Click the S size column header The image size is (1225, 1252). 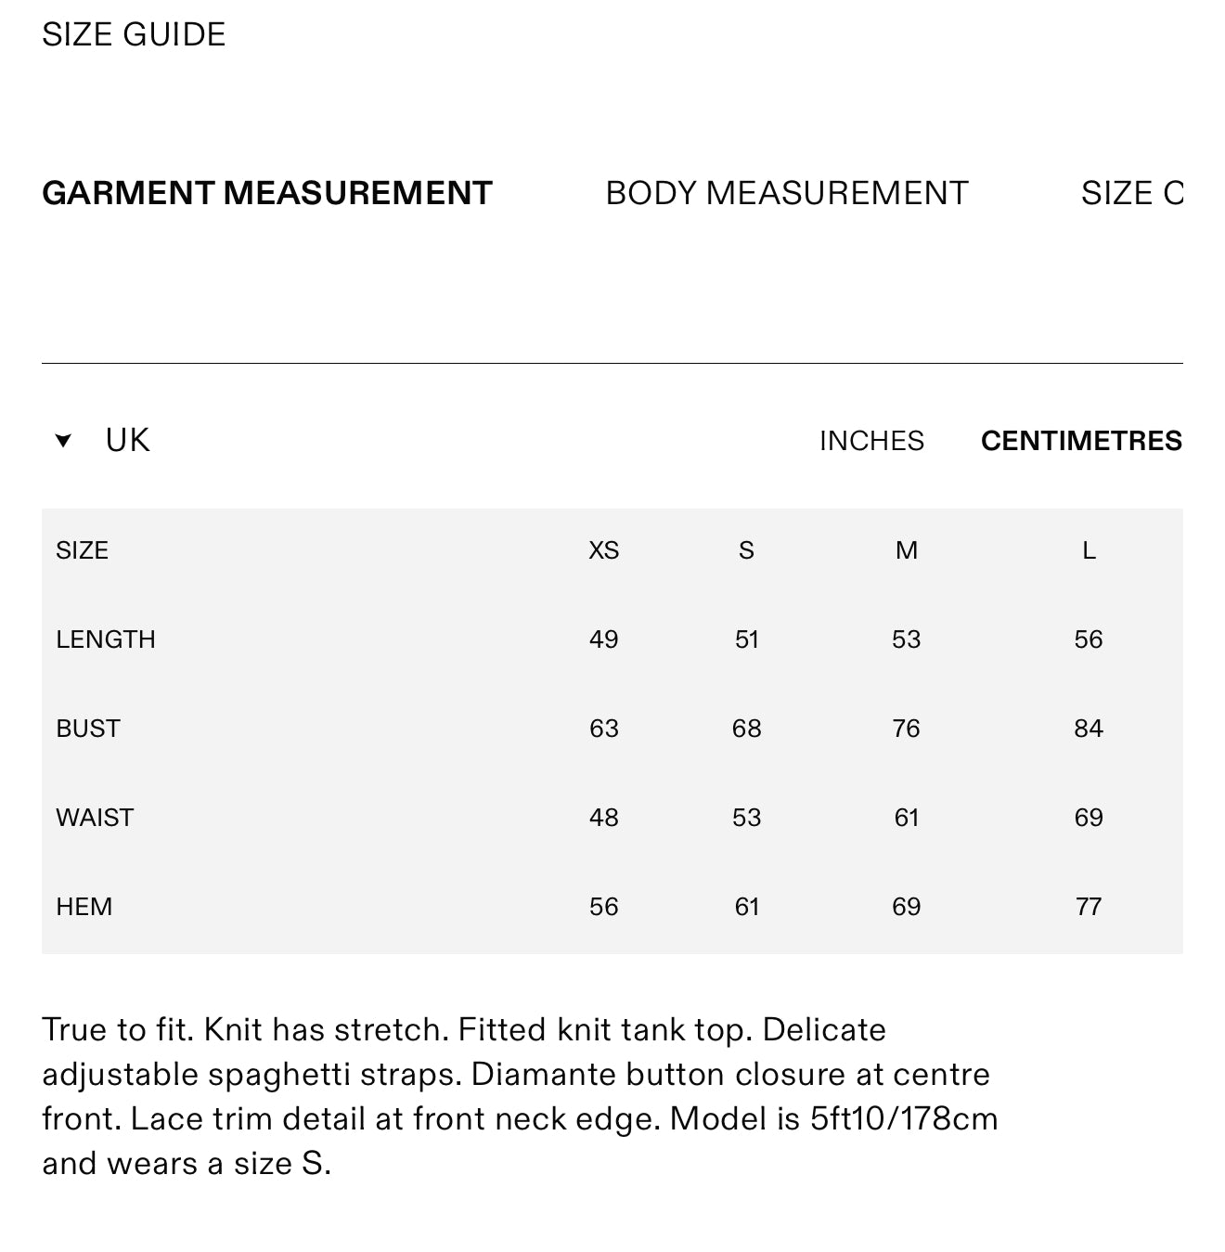[x=746, y=550]
